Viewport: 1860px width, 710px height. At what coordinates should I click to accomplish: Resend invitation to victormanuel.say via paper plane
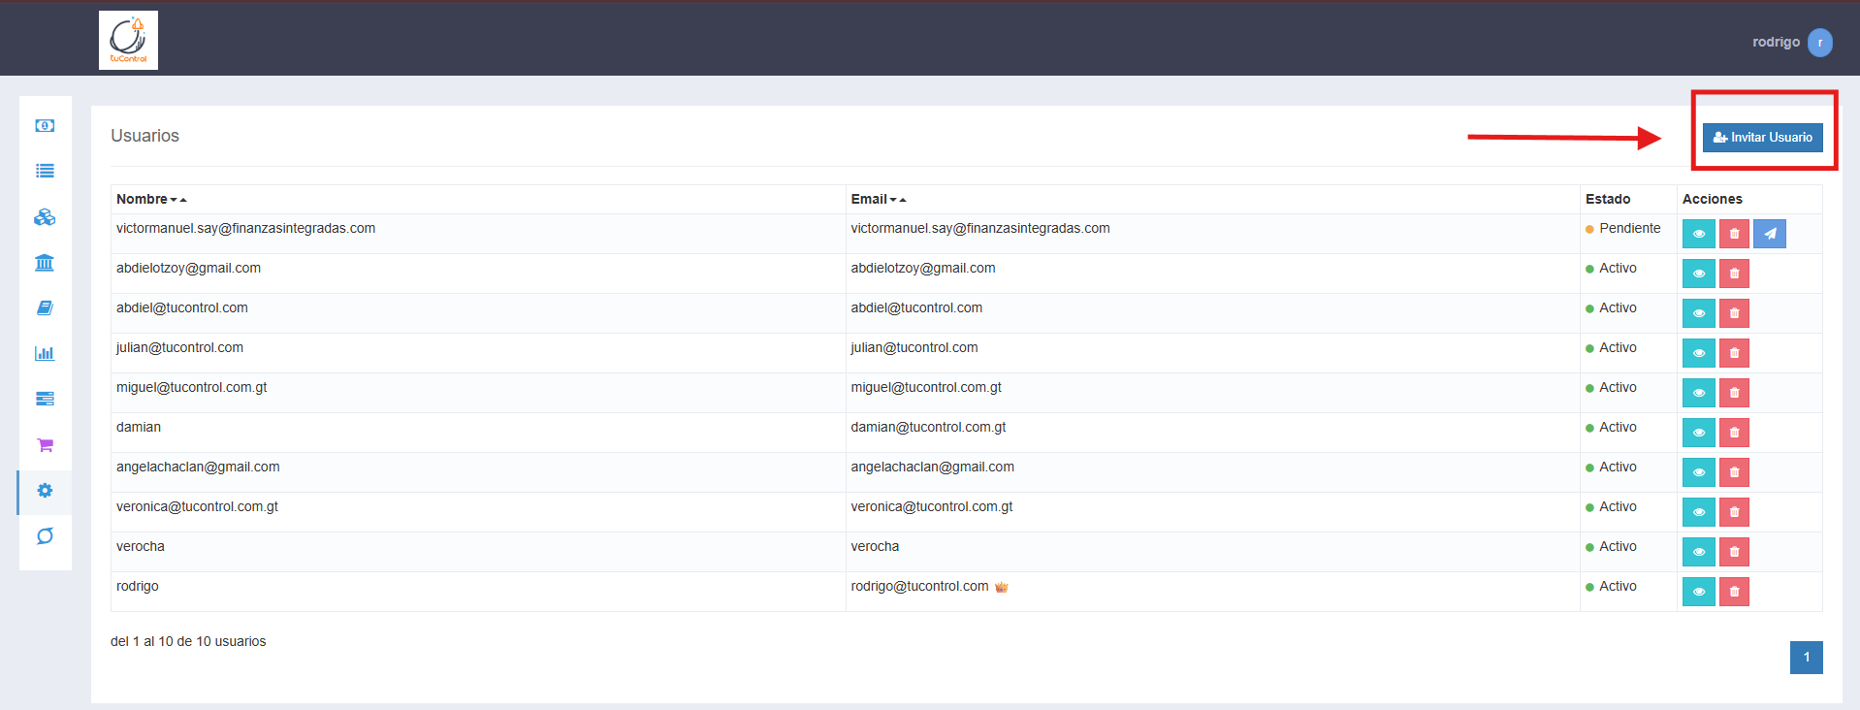coord(1770,234)
